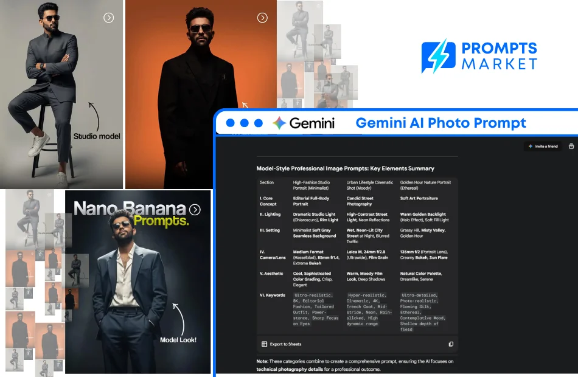
Task: Click the Gemini wordmark in the header
Action: click(312, 122)
